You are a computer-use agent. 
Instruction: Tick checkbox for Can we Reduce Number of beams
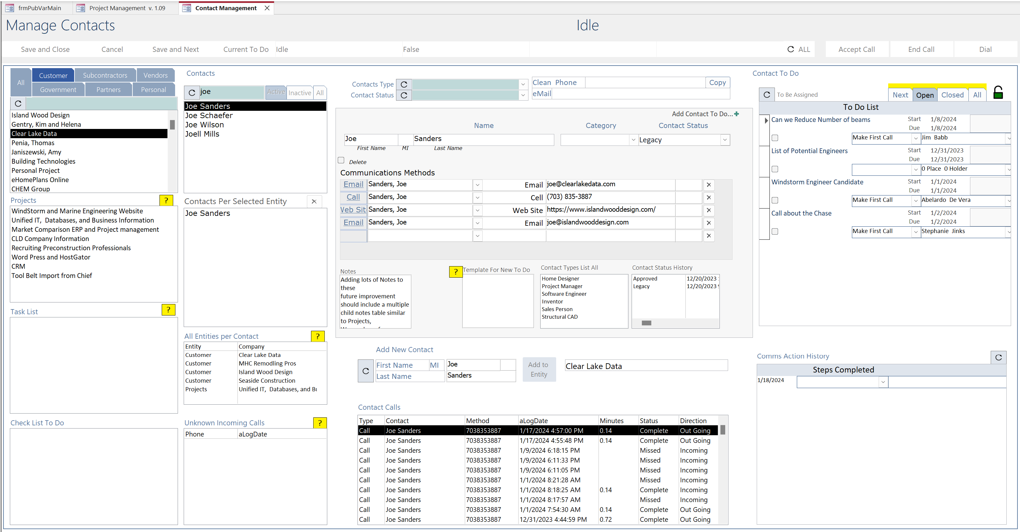tap(775, 138)
